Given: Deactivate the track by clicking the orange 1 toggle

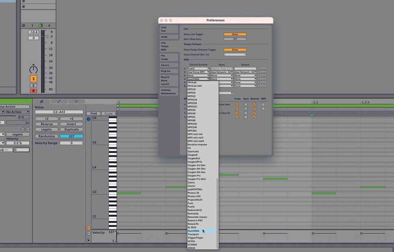Looking at the screenshot, I should pyautogui.click(x=33, y=79).
